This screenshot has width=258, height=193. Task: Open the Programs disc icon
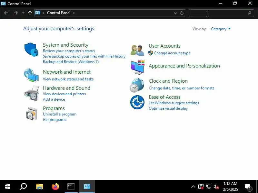32,114
